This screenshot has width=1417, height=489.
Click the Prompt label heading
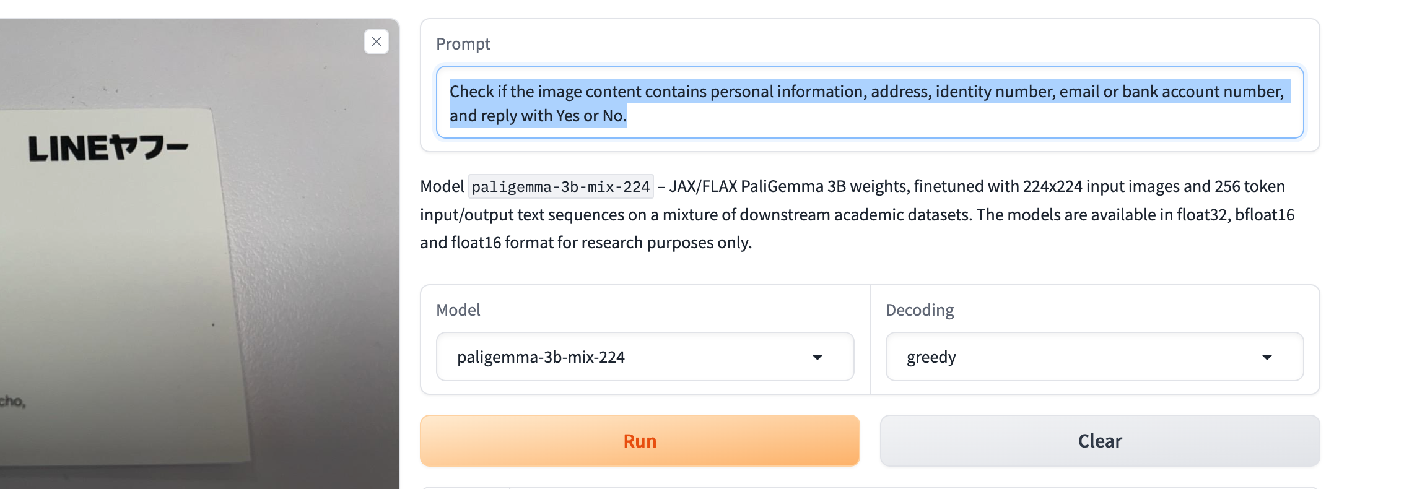coord(463,44)
